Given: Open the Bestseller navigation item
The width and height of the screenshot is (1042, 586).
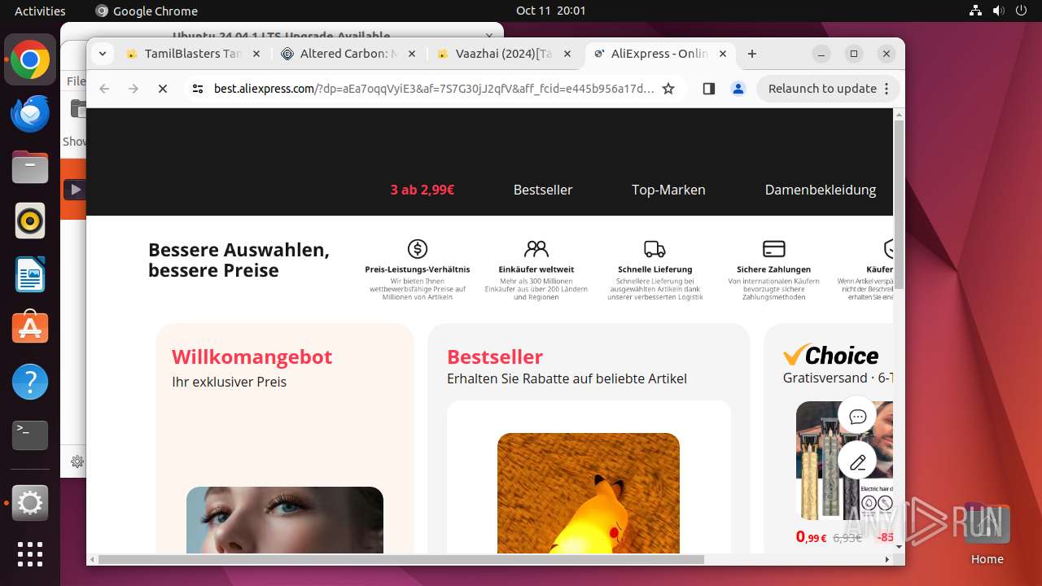Looking at the screenshot, I should click(543, 190).
